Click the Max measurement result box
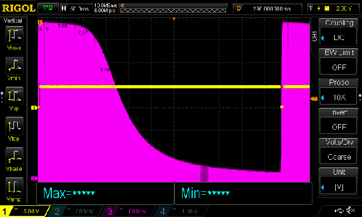The image size is (362, 217). (x=105, y=193)
